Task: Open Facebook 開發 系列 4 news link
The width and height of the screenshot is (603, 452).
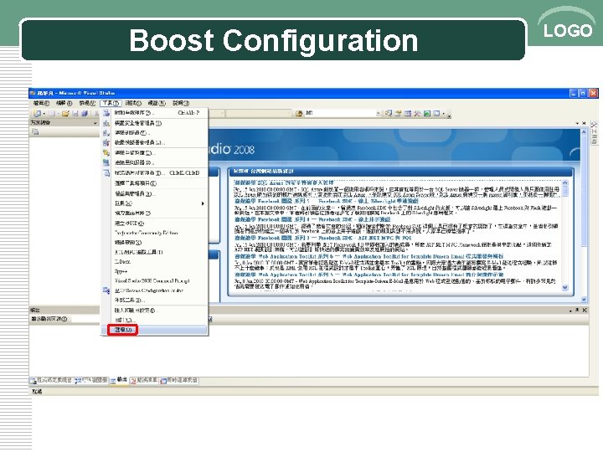Action: click(312, 219)
